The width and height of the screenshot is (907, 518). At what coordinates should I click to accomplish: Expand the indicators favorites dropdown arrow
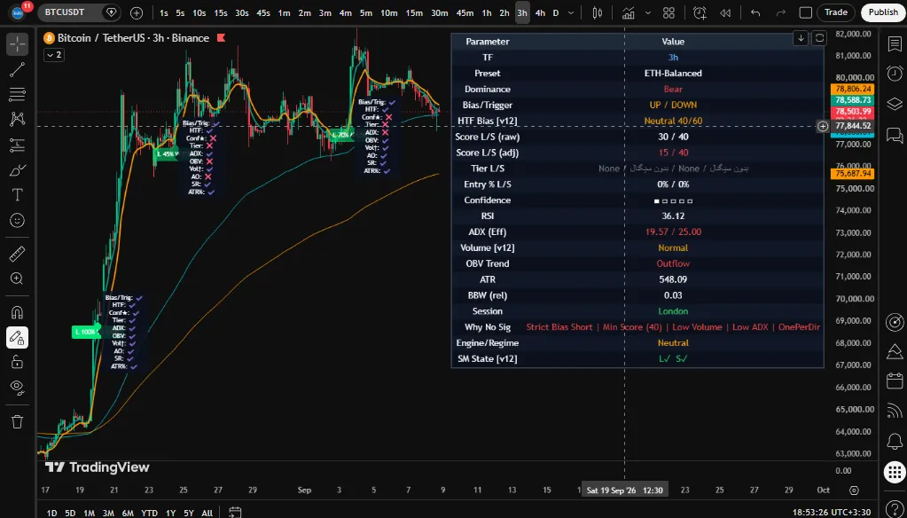tap(648, 12)
